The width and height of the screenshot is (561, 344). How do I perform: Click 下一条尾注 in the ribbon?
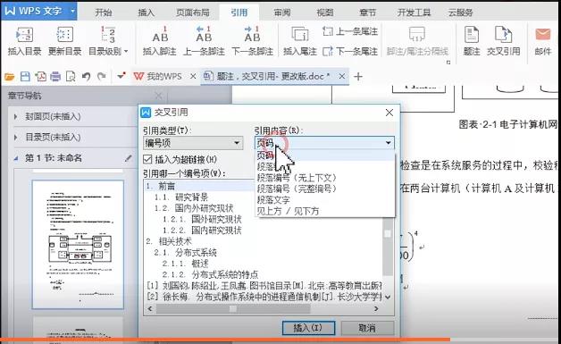(350, 52)
